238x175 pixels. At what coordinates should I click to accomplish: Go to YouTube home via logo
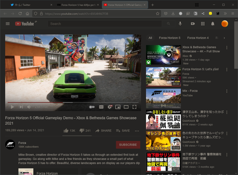click(25, 24)
